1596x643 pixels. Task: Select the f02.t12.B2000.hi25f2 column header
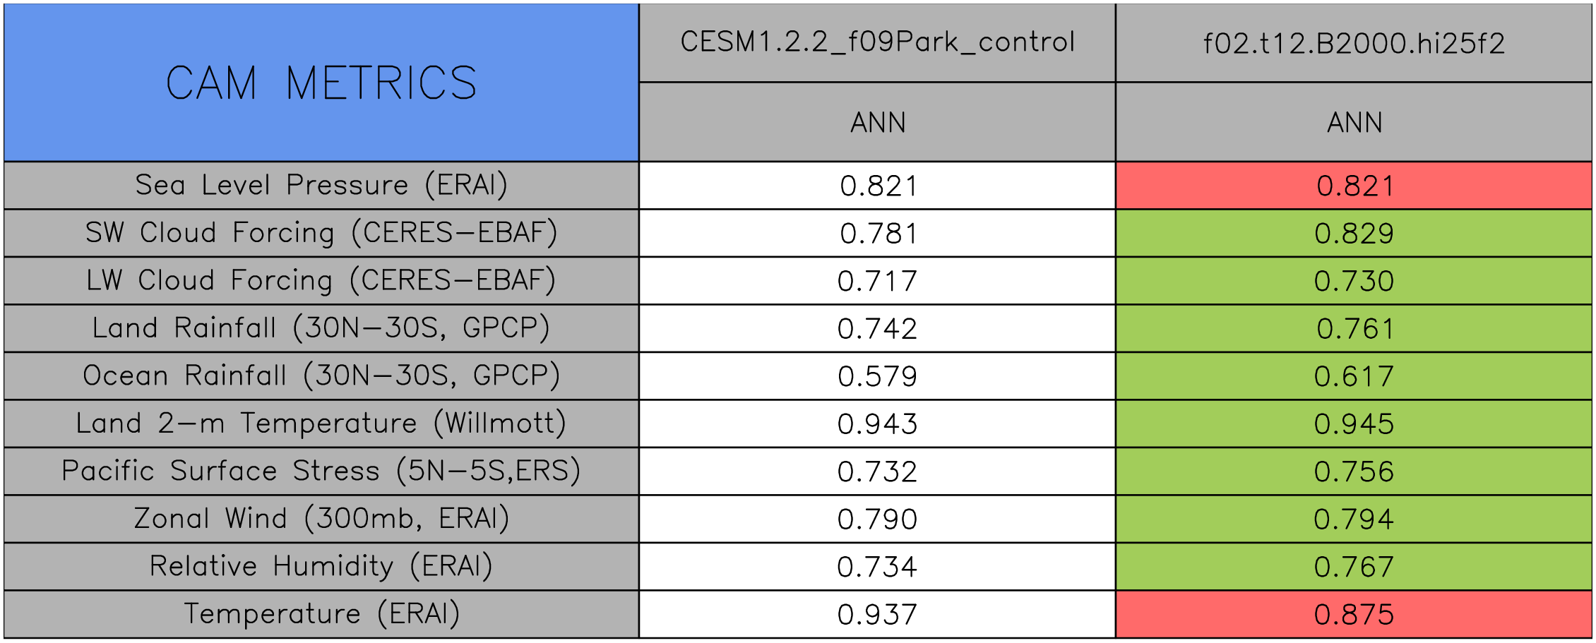(1354, 43)
